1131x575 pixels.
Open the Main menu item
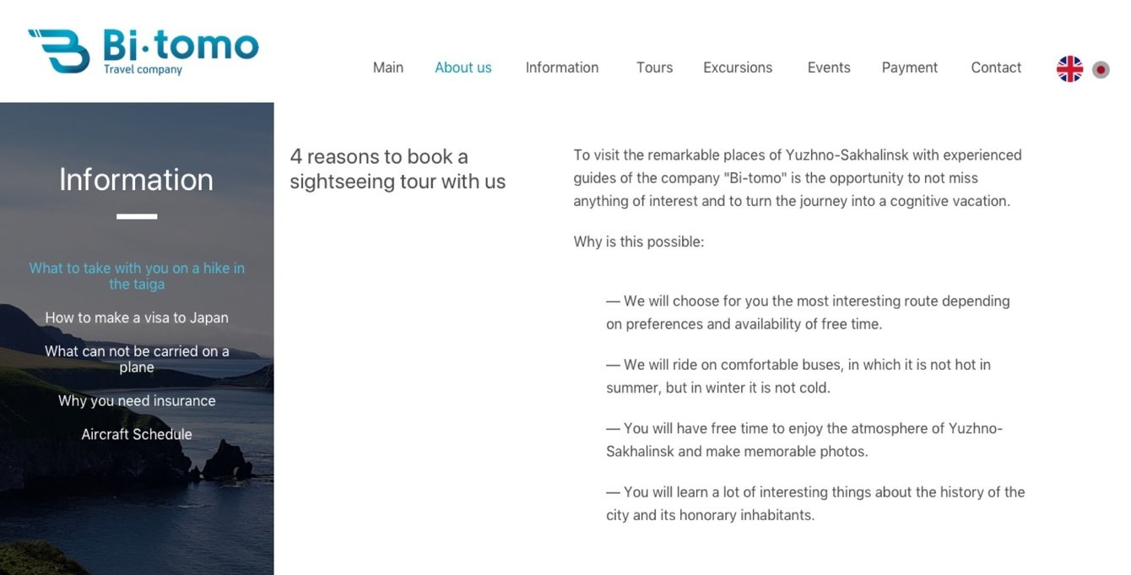(x=388, y=68)
